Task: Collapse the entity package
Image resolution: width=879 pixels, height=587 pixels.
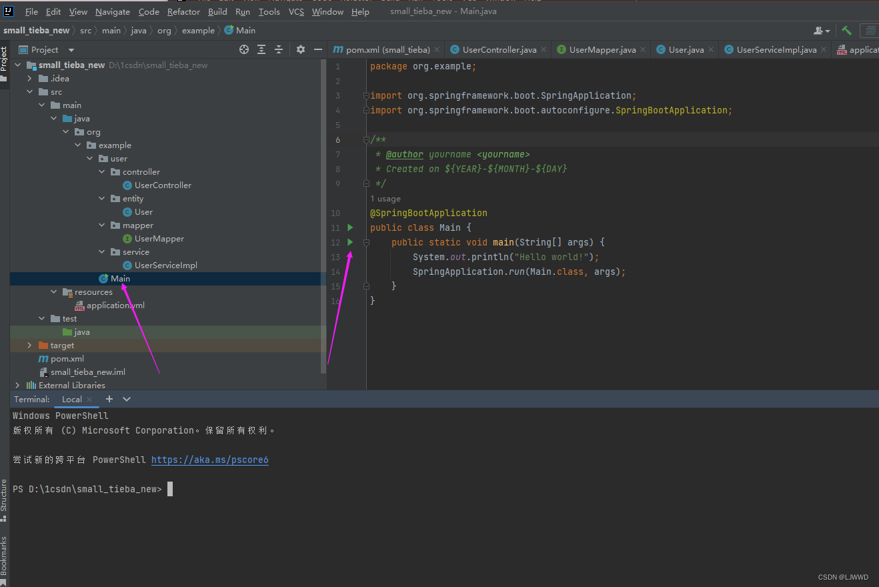Action: point(101,199)
